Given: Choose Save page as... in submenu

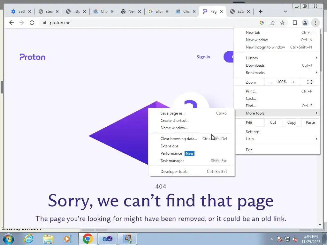Looking at the screenshot, I should 192,113.
